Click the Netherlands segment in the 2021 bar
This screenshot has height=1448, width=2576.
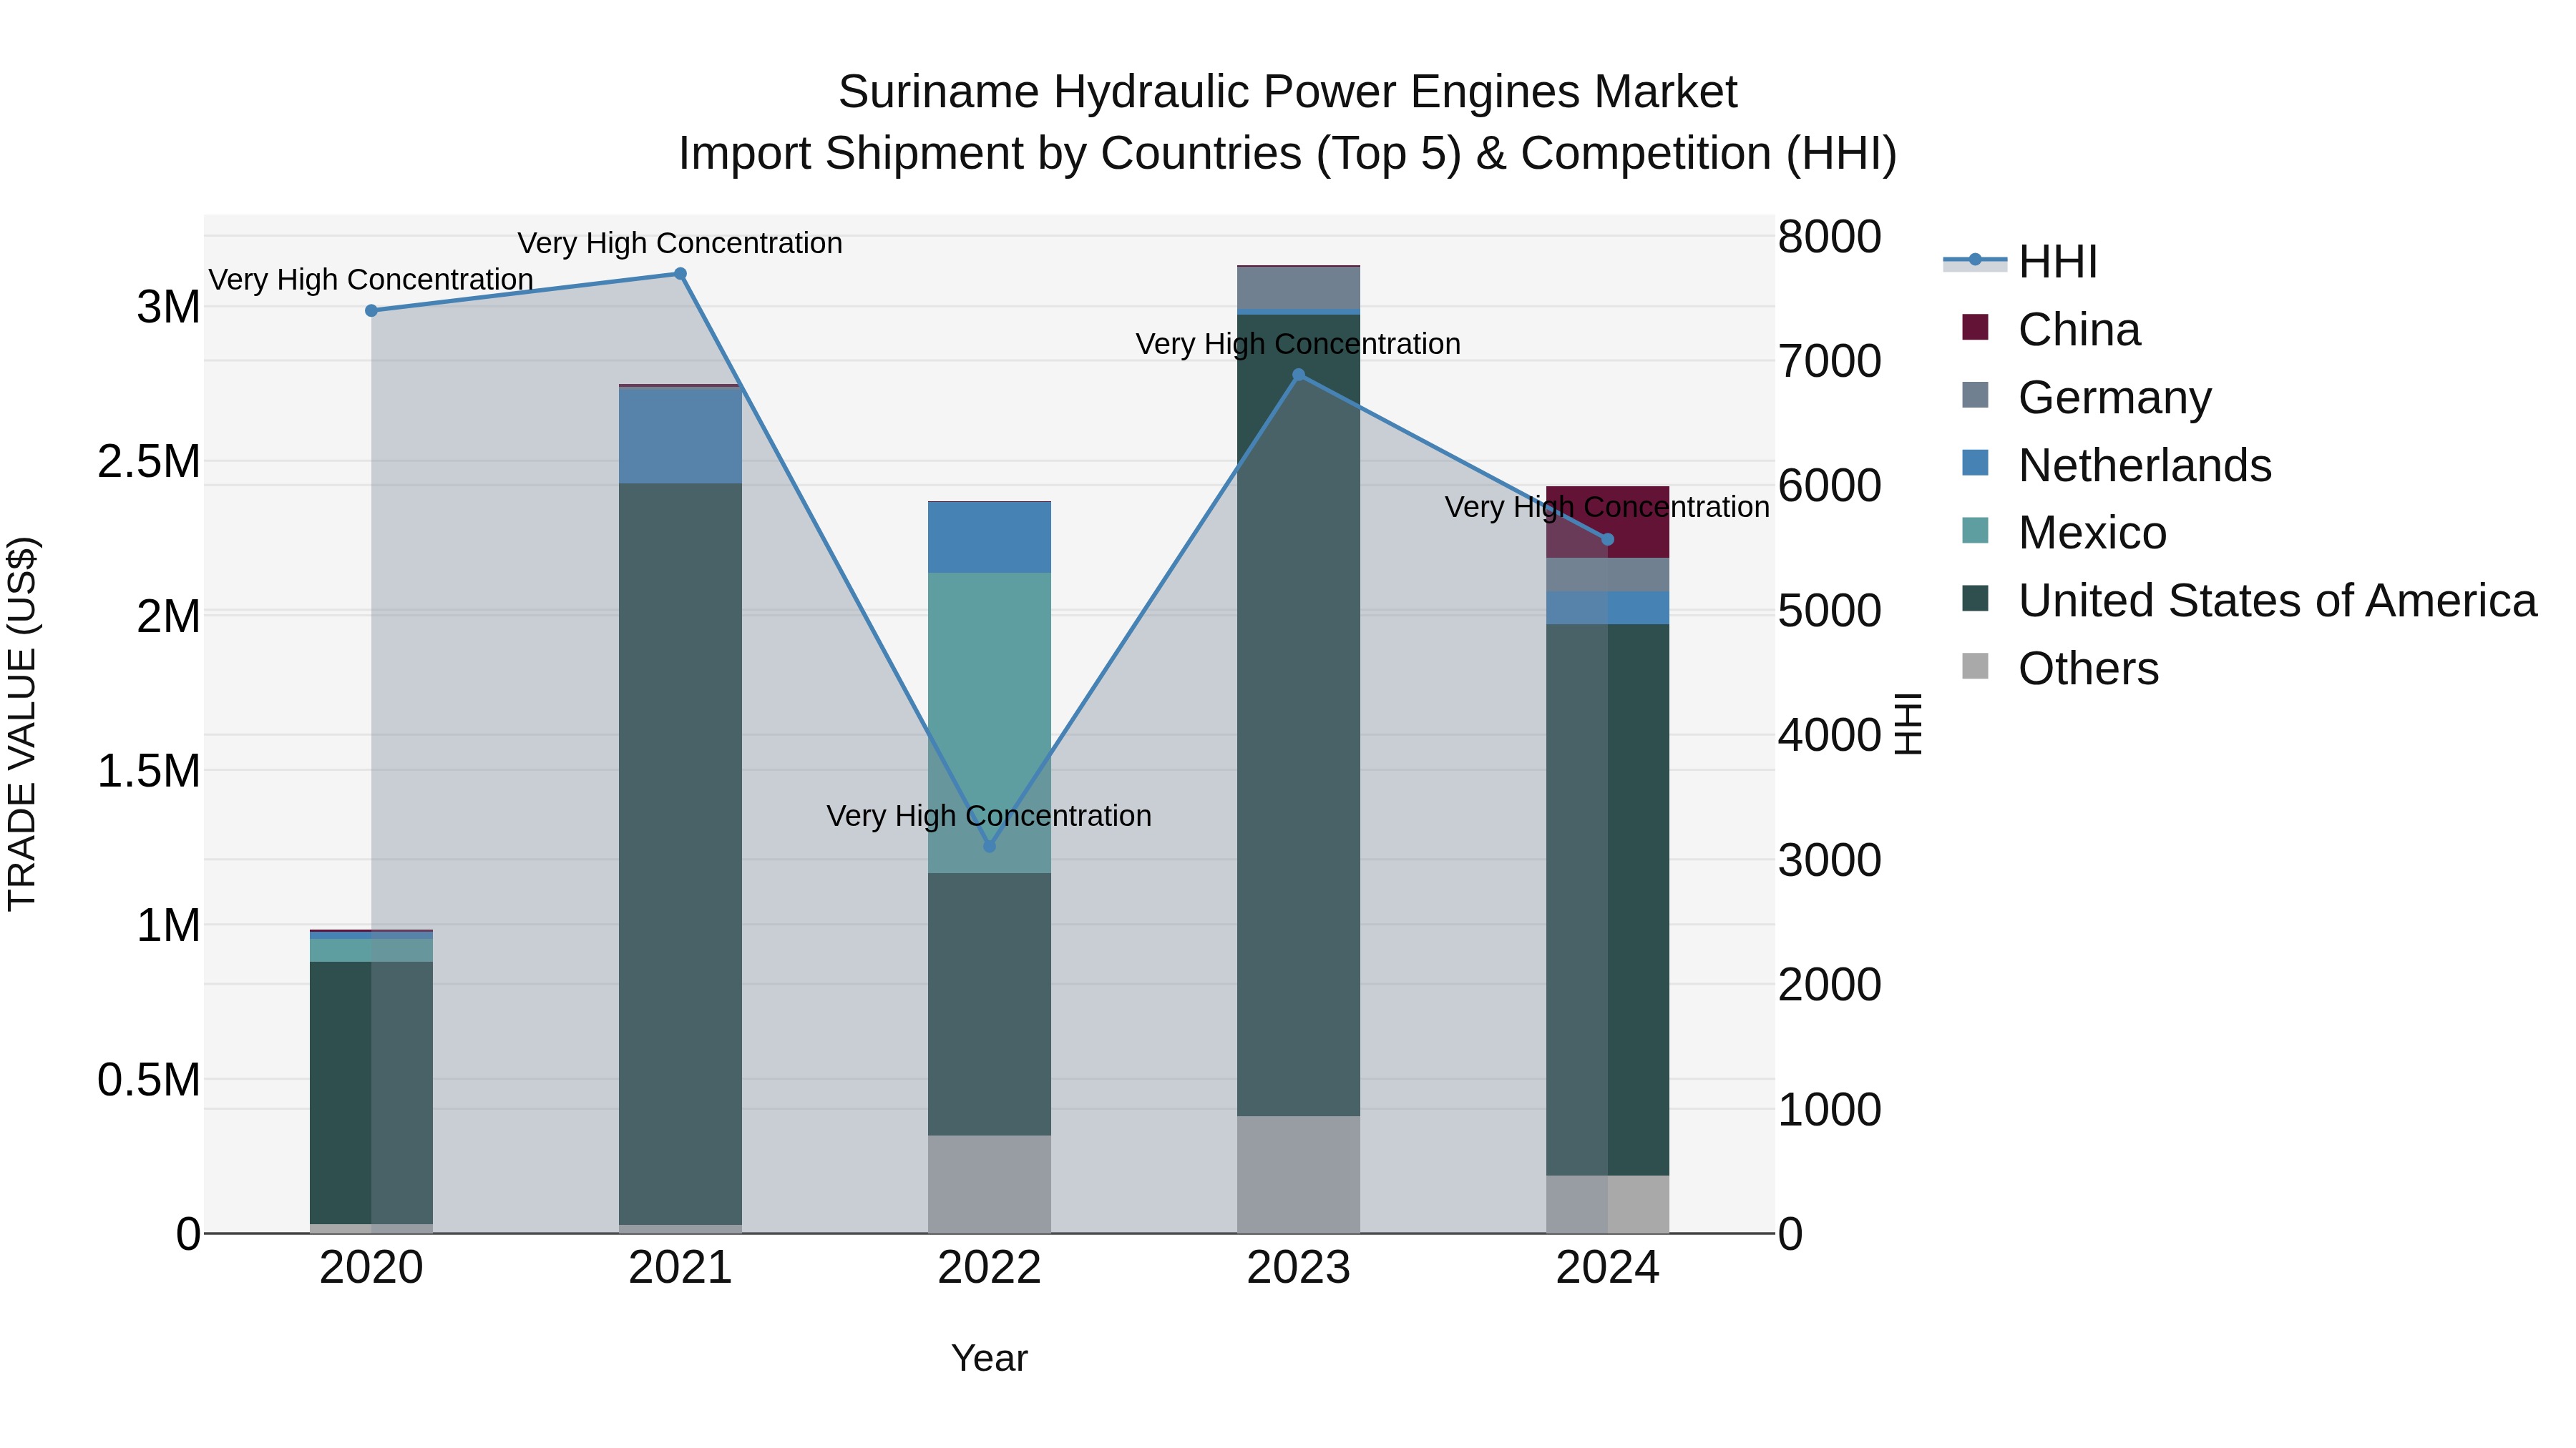pos(680,435)
